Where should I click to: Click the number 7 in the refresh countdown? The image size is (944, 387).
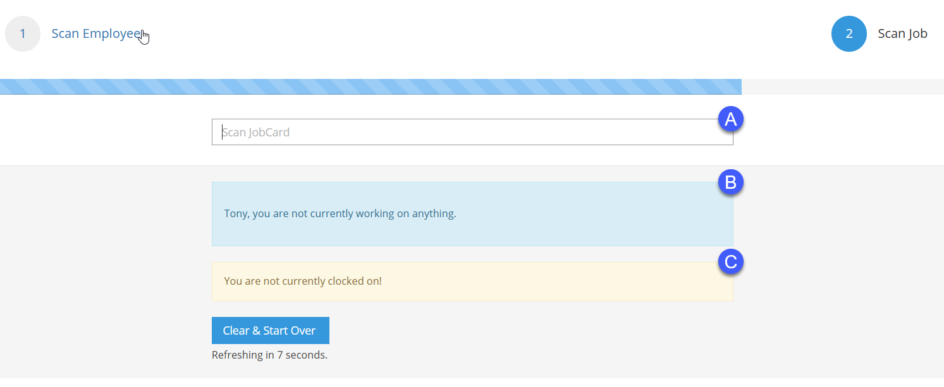click(280, 355)
